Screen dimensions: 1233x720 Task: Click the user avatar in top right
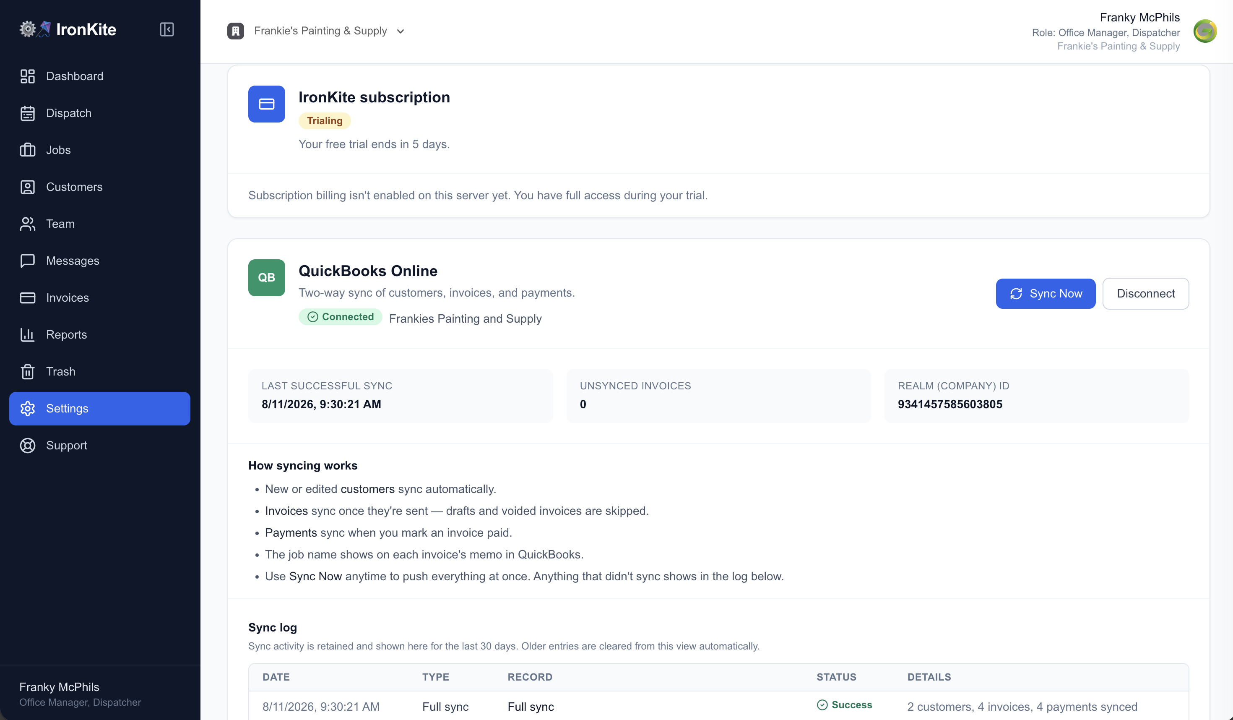pos(1204,31)
